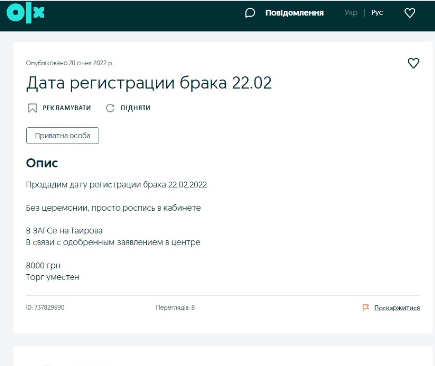The width and height of the screenshot is (435, 366).
Task: Click the views counter Переглядів: 8
Action: (175, 308)
